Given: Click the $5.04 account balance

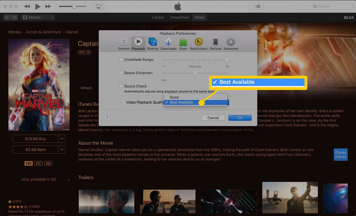Looking at the screenshot, I should pyautogui.click(x=349, y=17).
